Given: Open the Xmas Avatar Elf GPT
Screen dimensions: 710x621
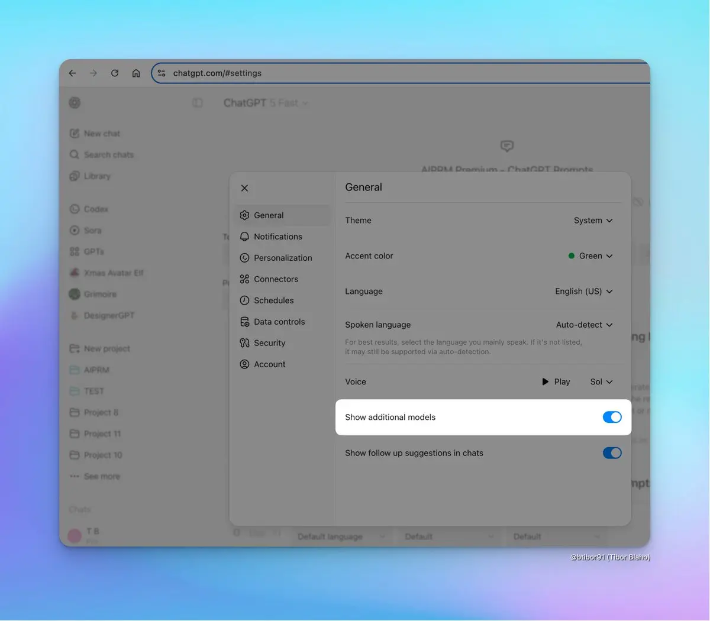Looking at the screenshot, I should pos(106,273).
